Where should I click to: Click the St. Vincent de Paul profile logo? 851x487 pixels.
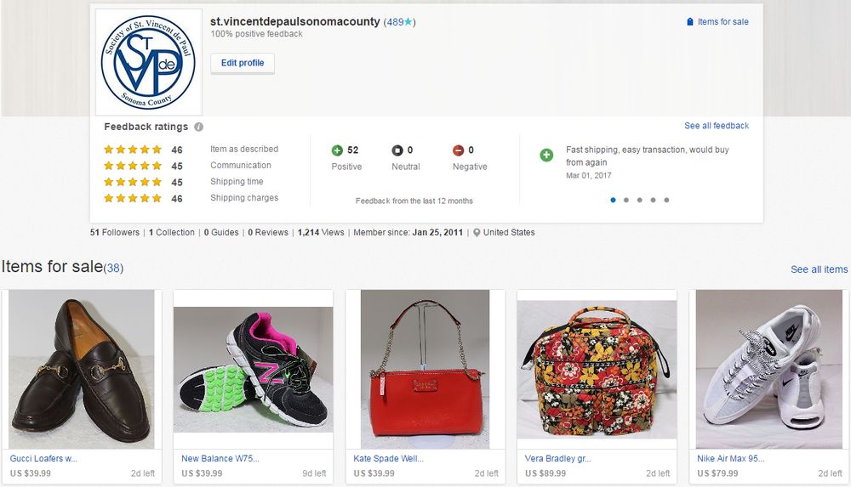(149, 62)
